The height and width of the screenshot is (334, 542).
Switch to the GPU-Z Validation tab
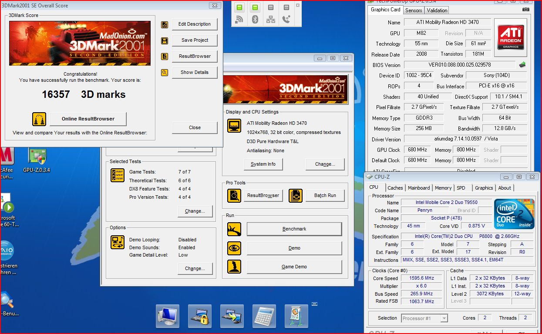(437, 10)
